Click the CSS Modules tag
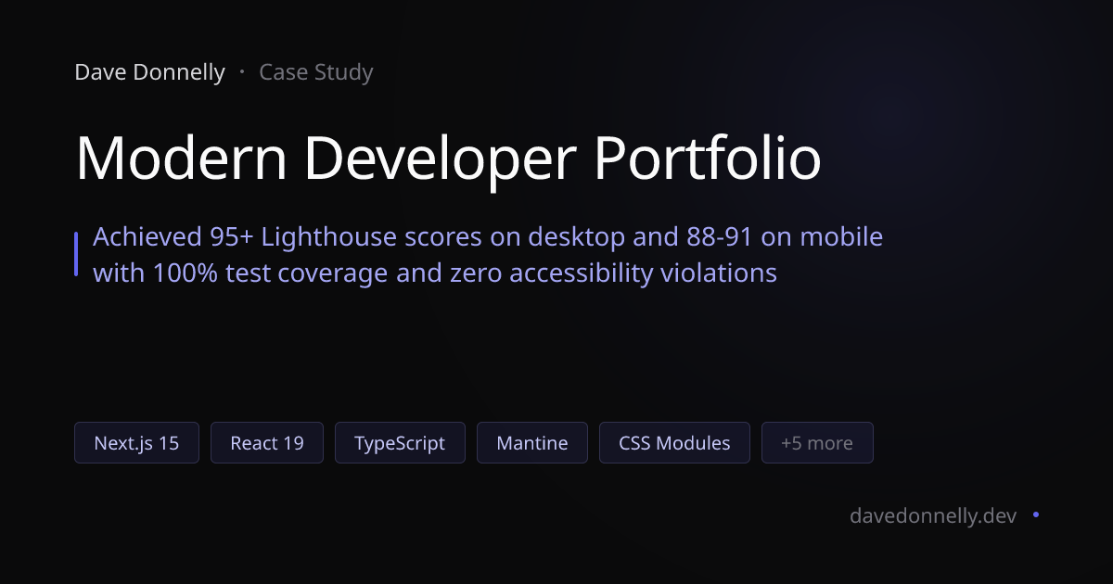The width and height of the screenshot is (1113, 584). point(674,443)
